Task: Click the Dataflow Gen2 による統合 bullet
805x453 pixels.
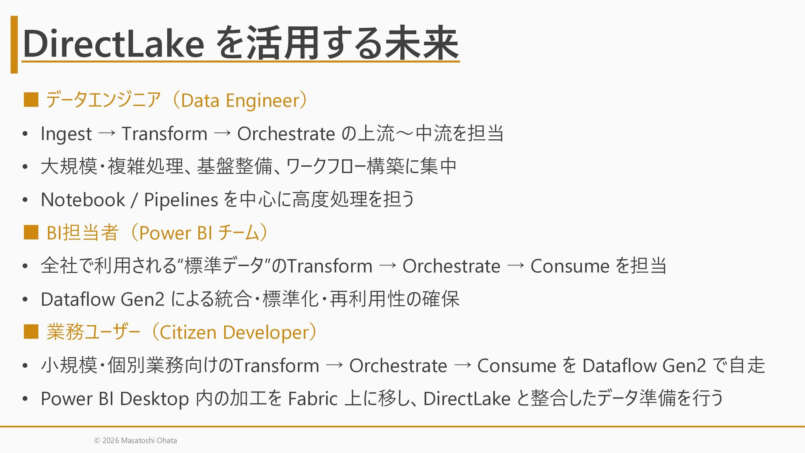Action: pyautogui.click(x=250, y=299)
